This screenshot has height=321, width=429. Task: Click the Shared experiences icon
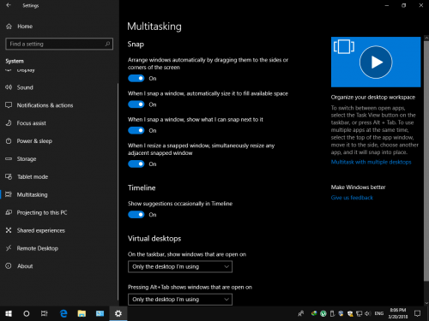[x=9, y=230]
